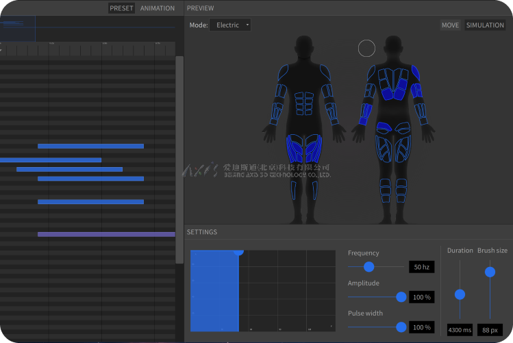
Task: Select the purple clip in the timeline
Action: click(106, 234)
